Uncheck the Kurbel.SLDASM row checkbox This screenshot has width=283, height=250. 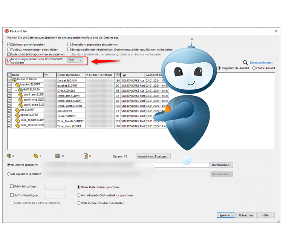(x=9, y=80)
